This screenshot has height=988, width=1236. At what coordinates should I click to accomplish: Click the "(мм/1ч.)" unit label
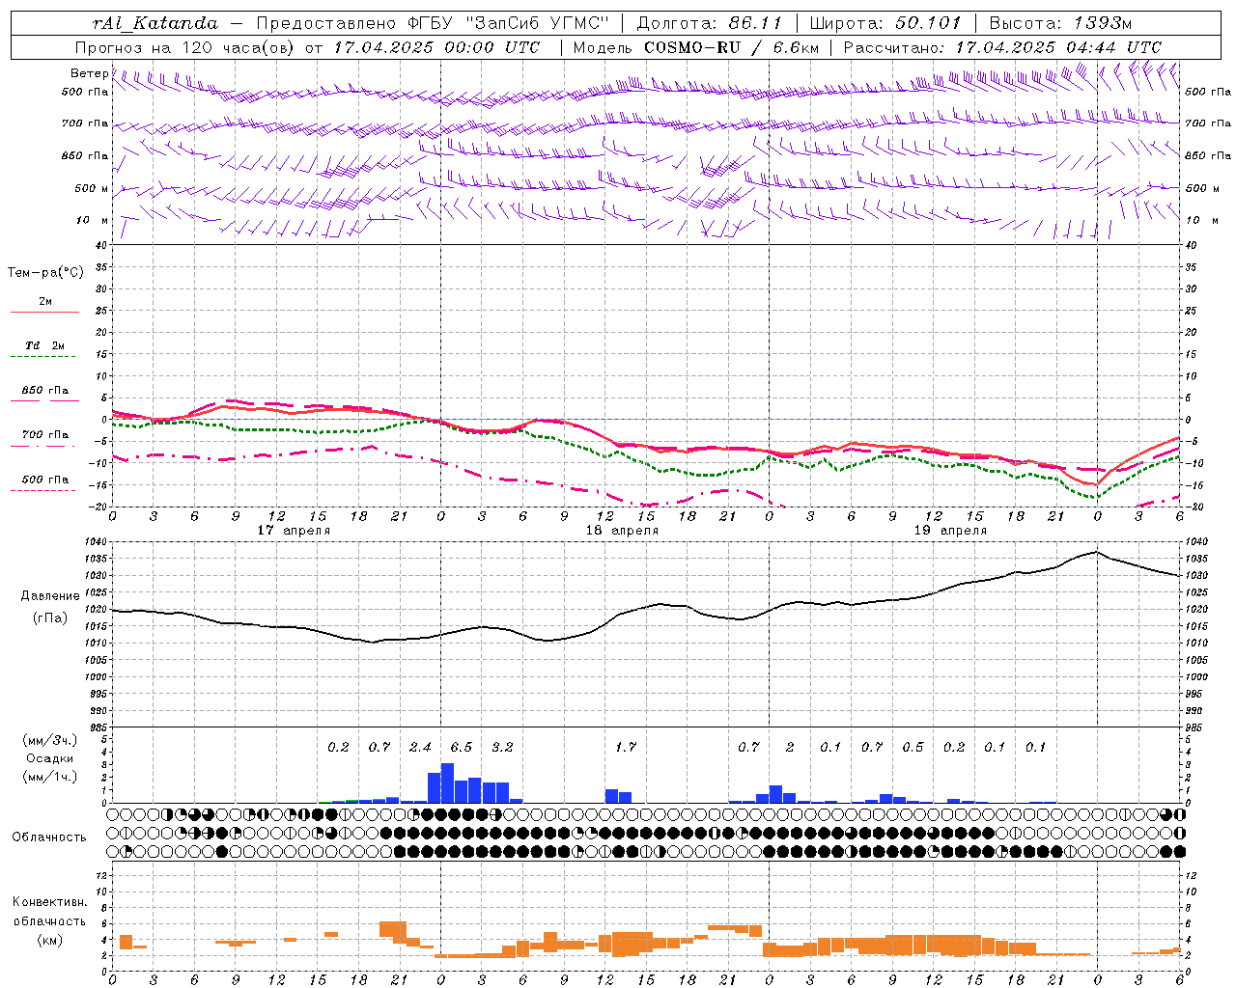[49, 777]
